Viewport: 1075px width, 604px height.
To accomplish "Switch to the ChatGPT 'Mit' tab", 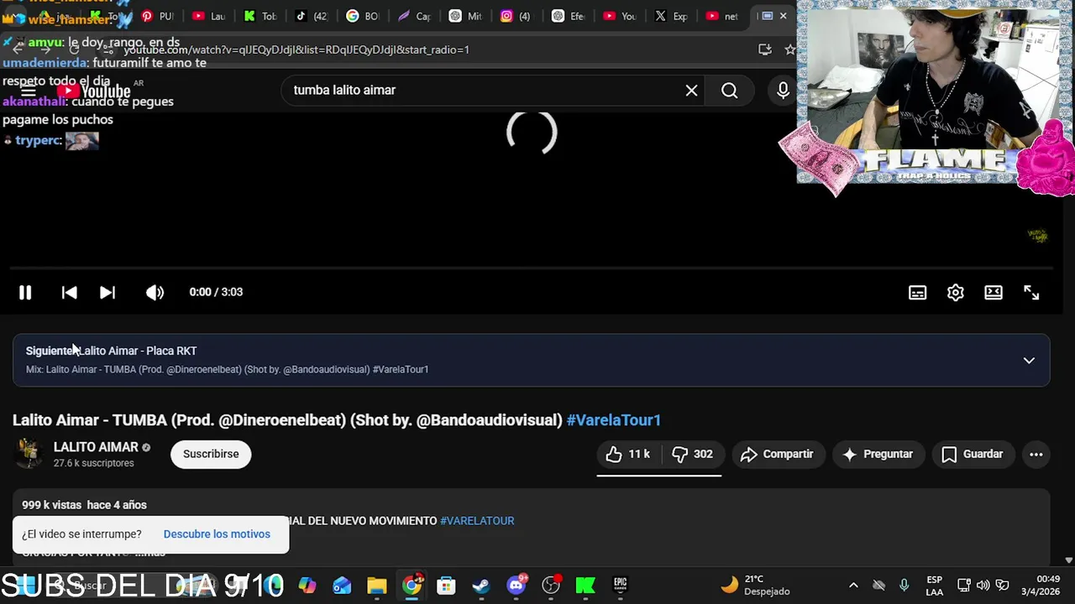I will tap(465, 16).
